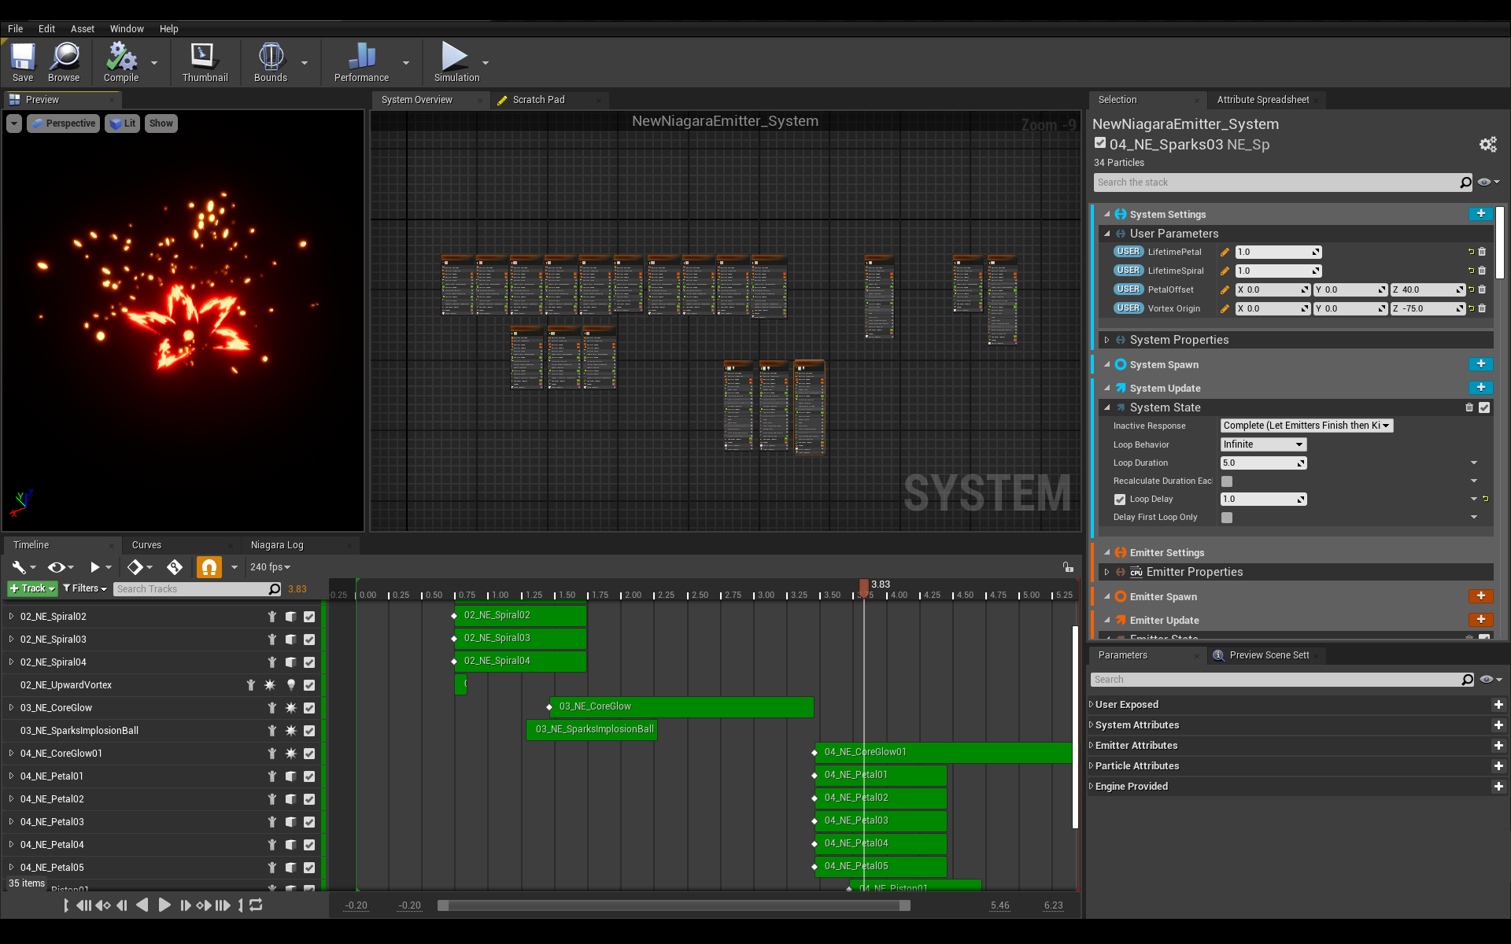Switch to the Curves tab
1511x944 pixels.
pos(146,545)
